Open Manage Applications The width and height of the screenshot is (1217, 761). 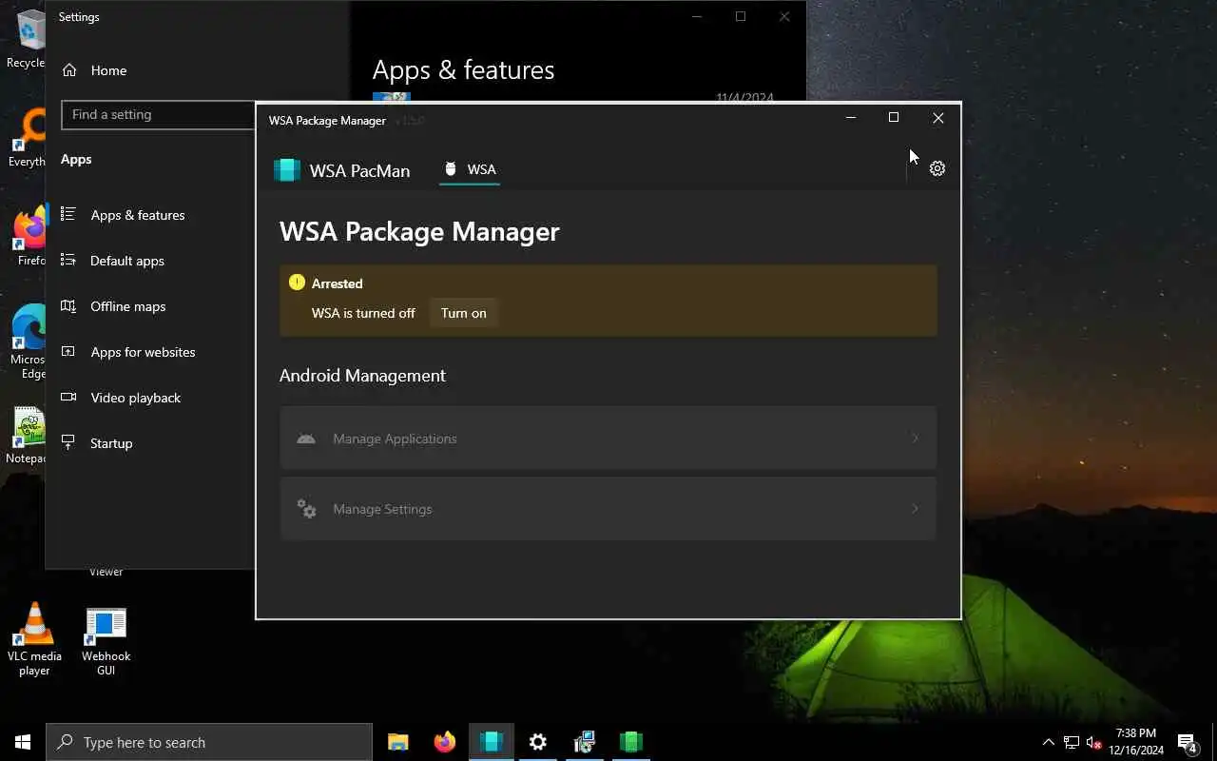[x=608, y=438]
